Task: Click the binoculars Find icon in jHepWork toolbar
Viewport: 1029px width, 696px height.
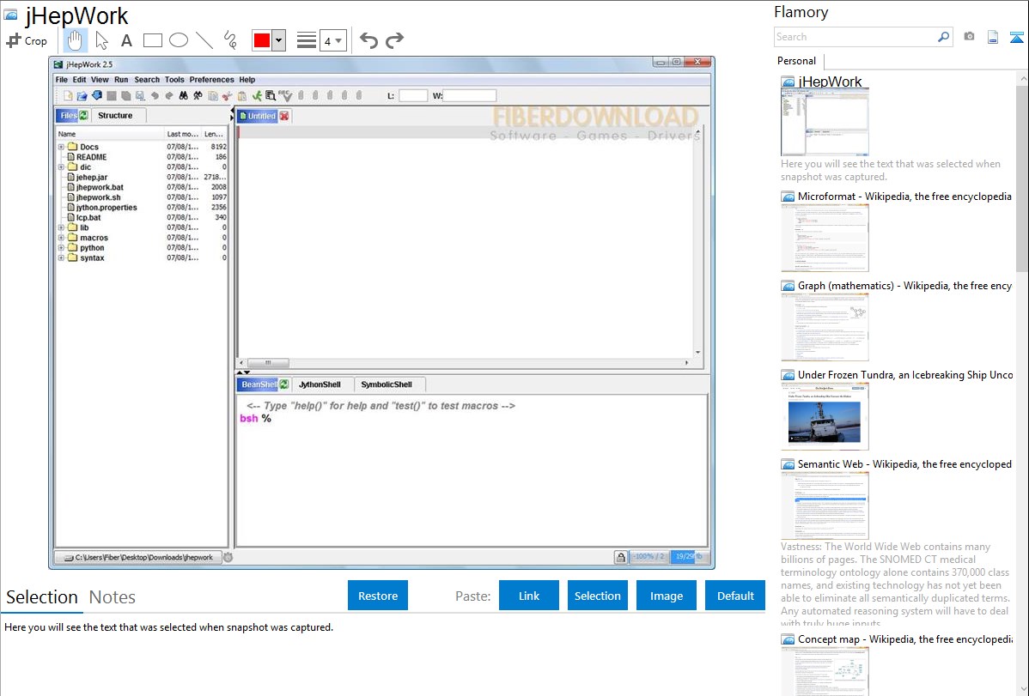Action: (x=183, y=96)
